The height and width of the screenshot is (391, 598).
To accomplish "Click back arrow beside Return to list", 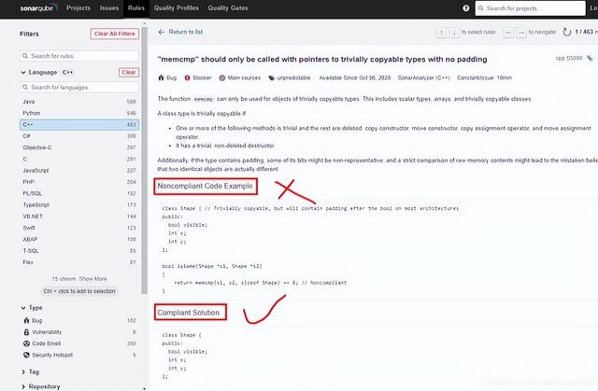I will (162, 32).
